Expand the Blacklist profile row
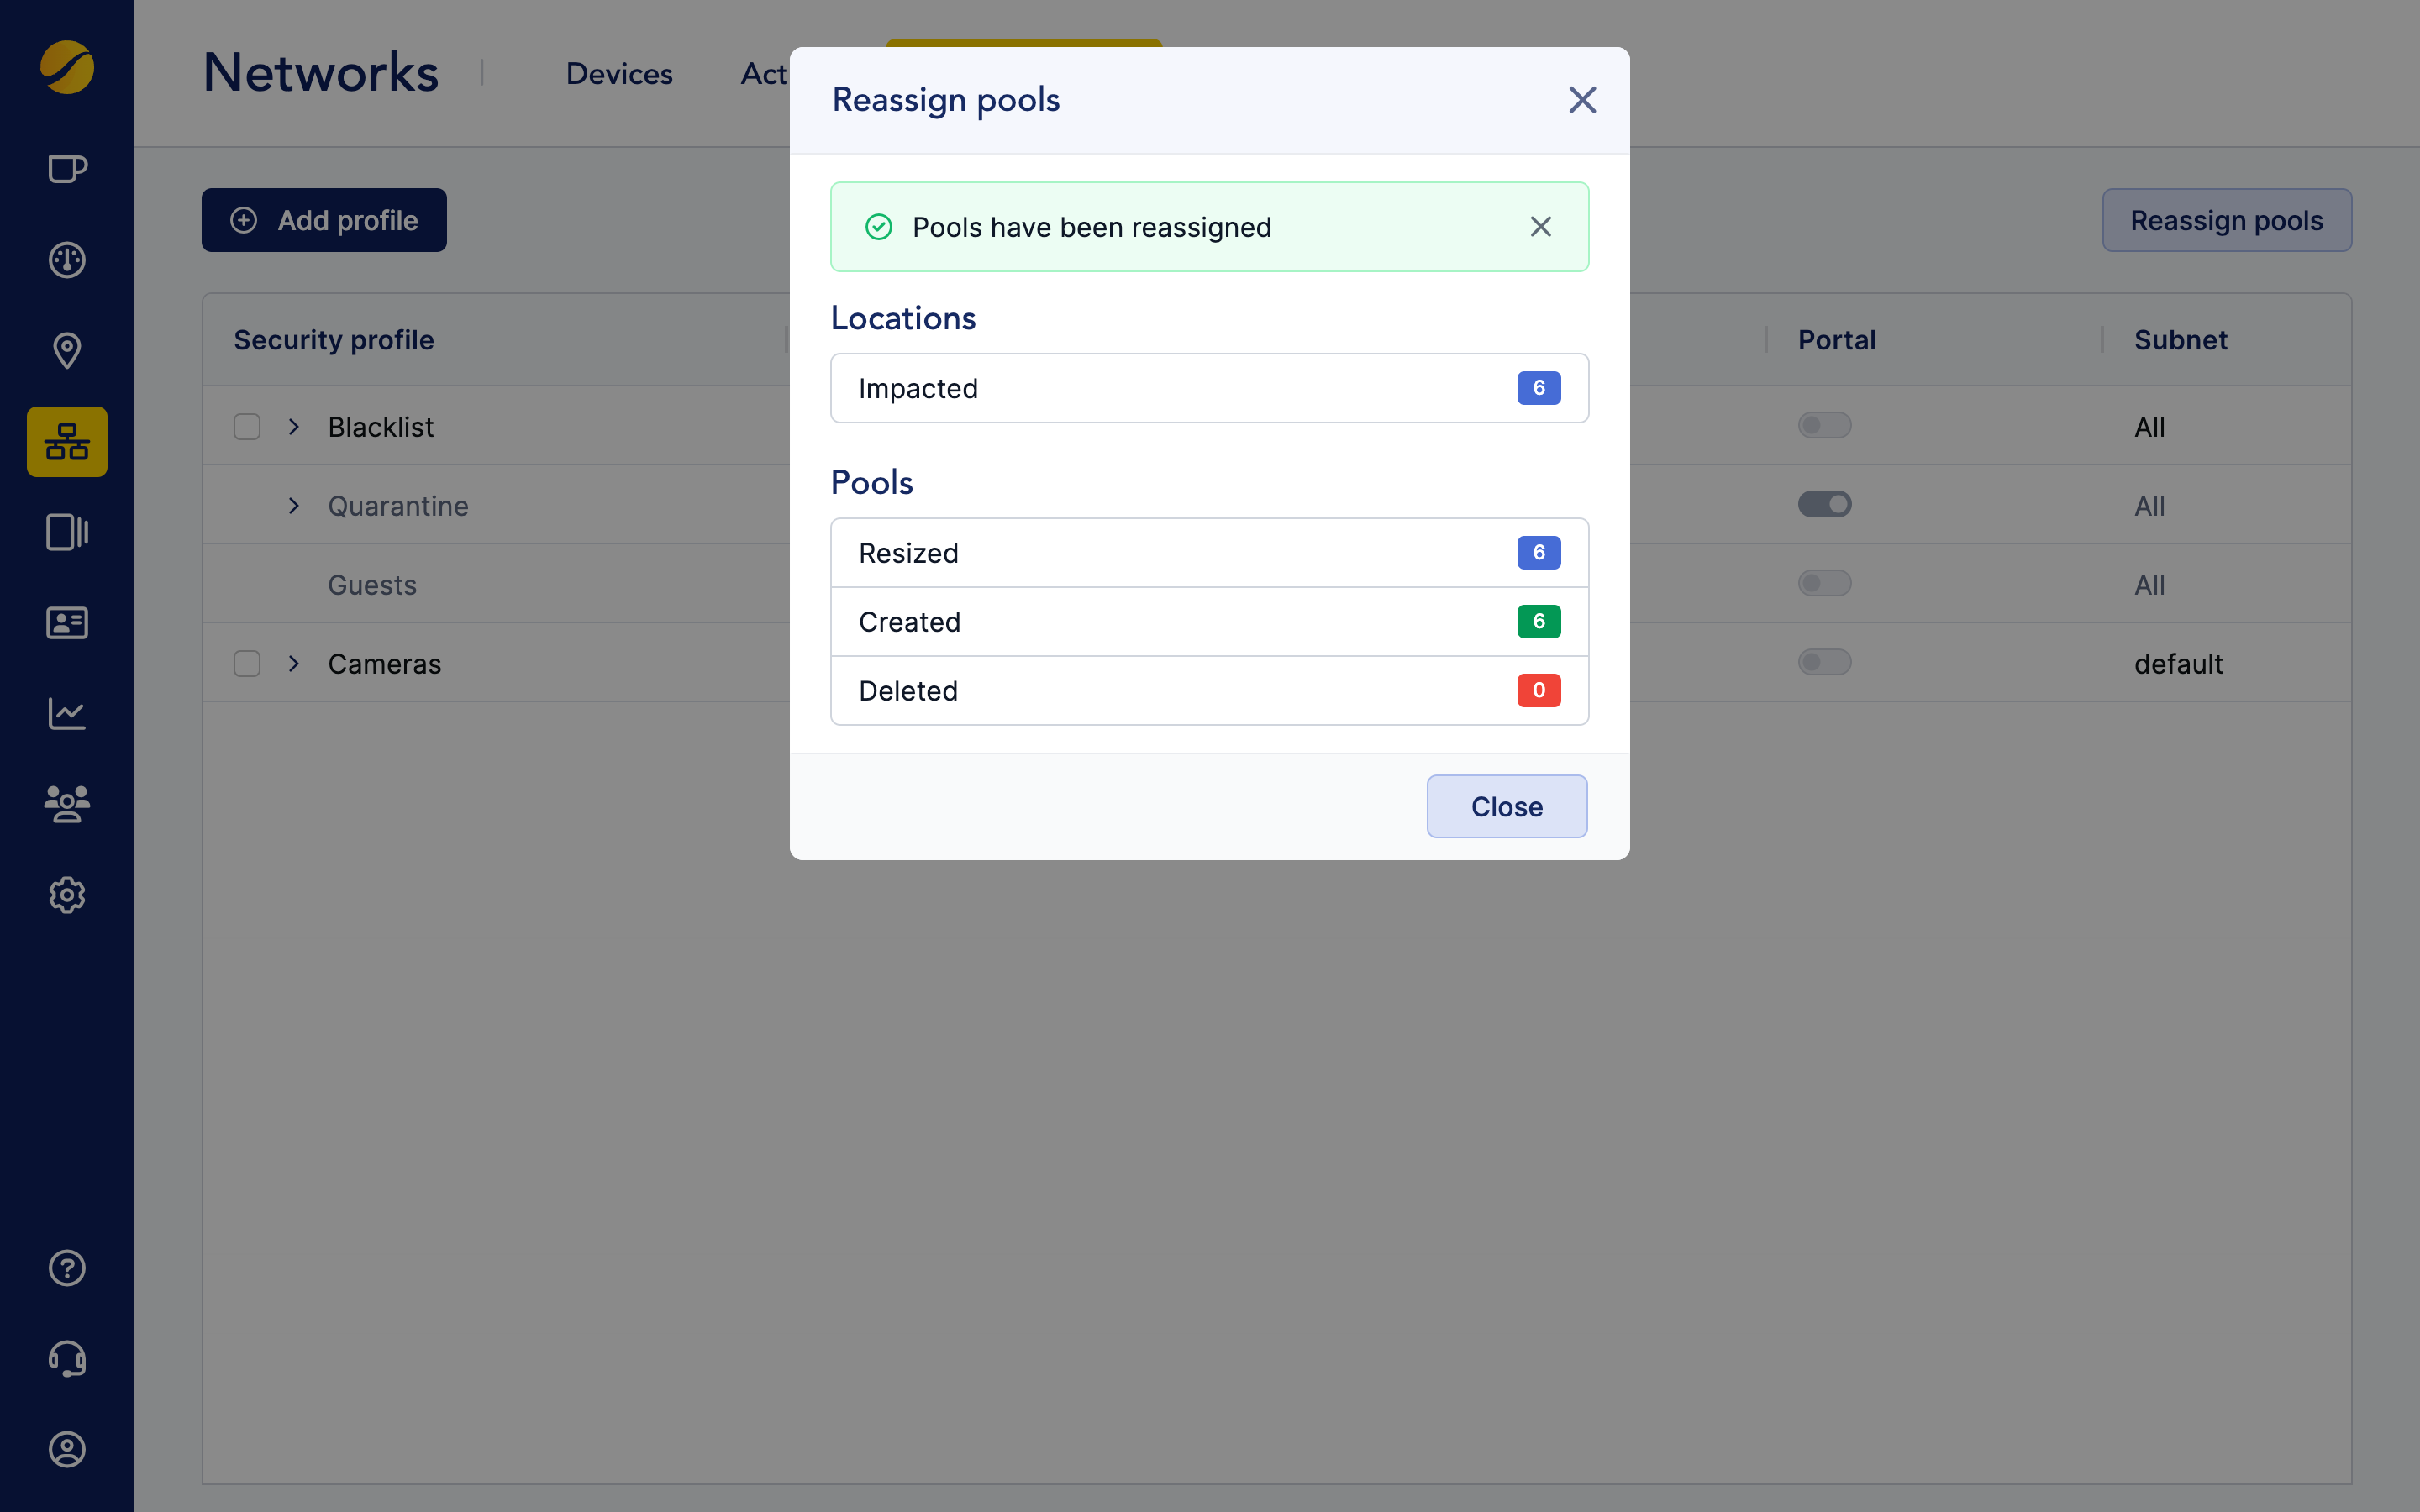2420x1512 pixels. 294,427
